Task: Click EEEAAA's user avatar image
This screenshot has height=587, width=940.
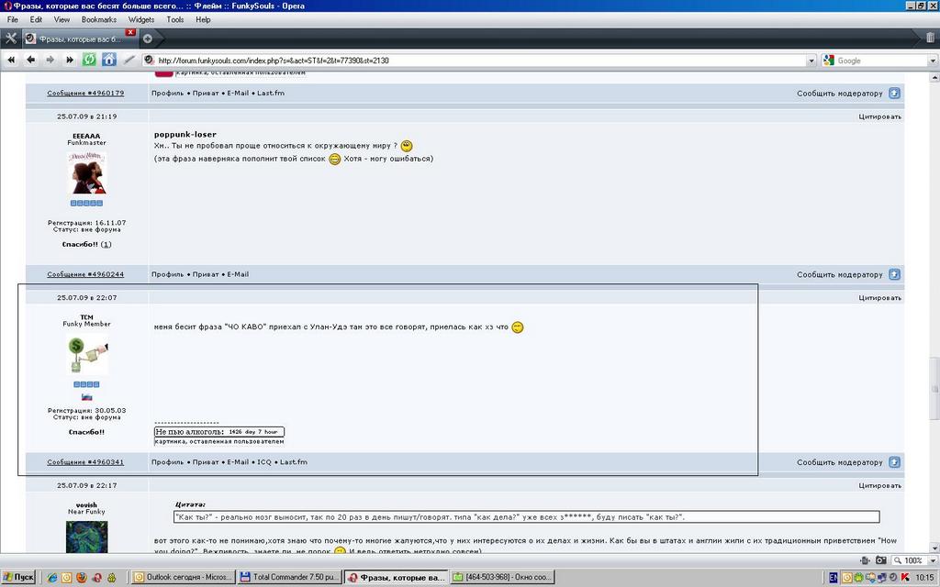Action: coord(87,172)
